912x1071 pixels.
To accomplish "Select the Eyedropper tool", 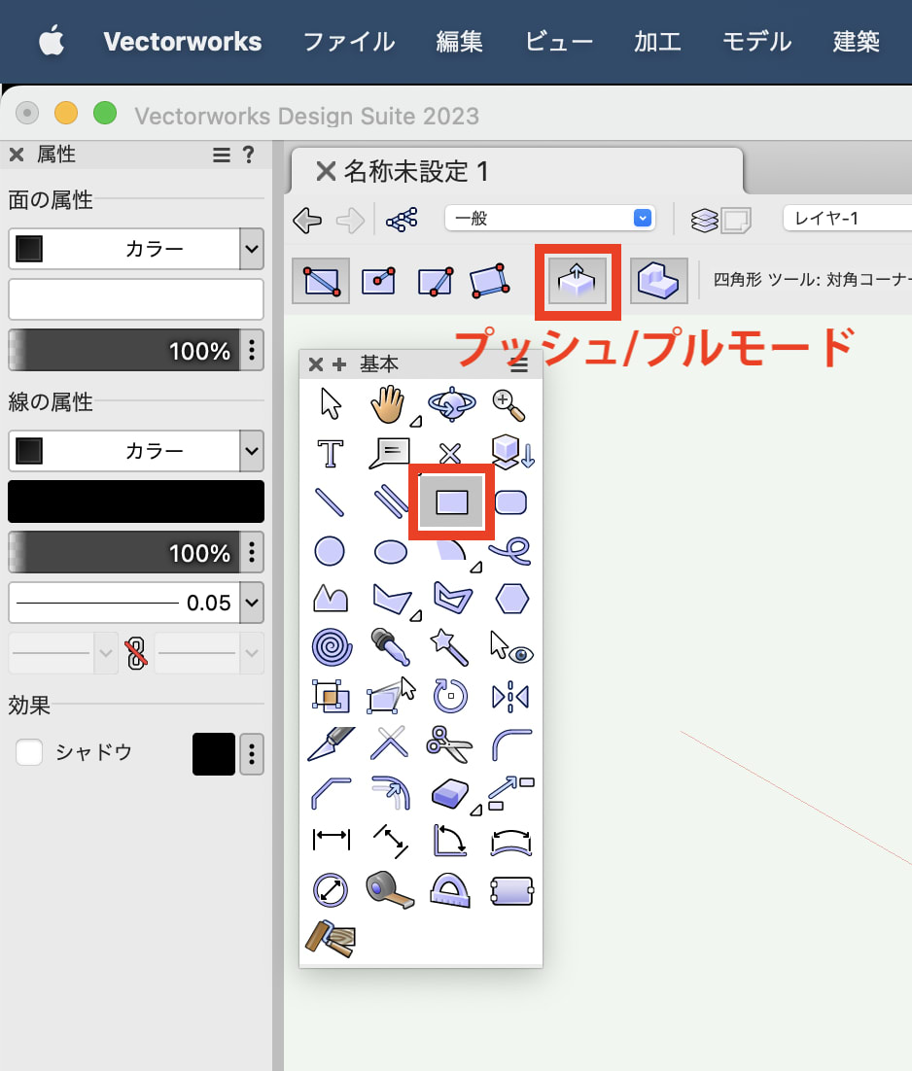I will coord(390,647).
